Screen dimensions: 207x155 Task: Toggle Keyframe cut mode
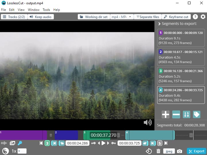coord(176,17)
